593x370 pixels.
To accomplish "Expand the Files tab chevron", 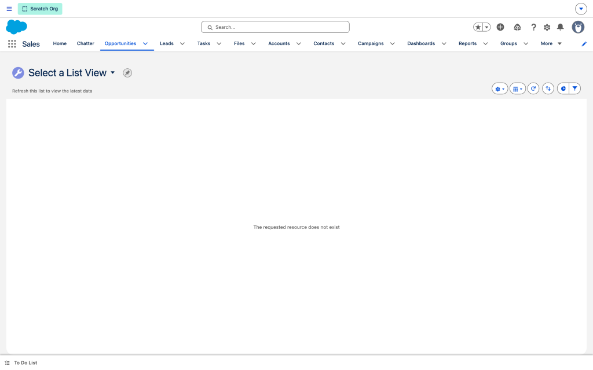I will coord(254,43).
